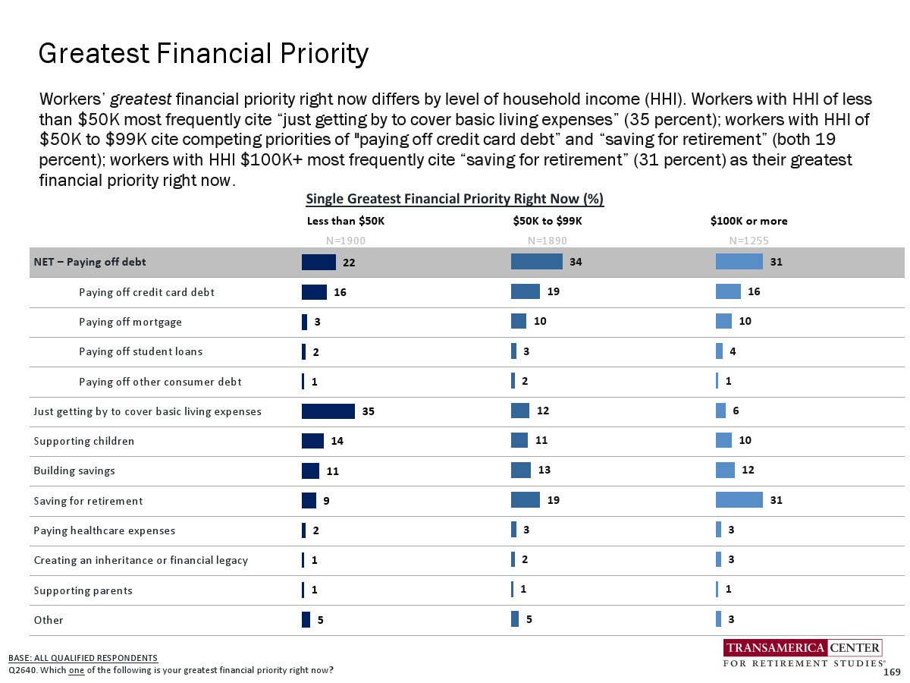Click the N=1900 sample size text

click(346, 241)
